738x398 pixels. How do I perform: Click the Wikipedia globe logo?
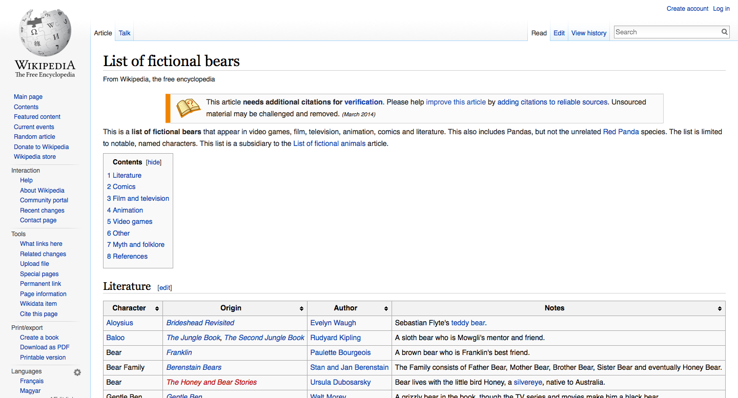coord(45,33)
